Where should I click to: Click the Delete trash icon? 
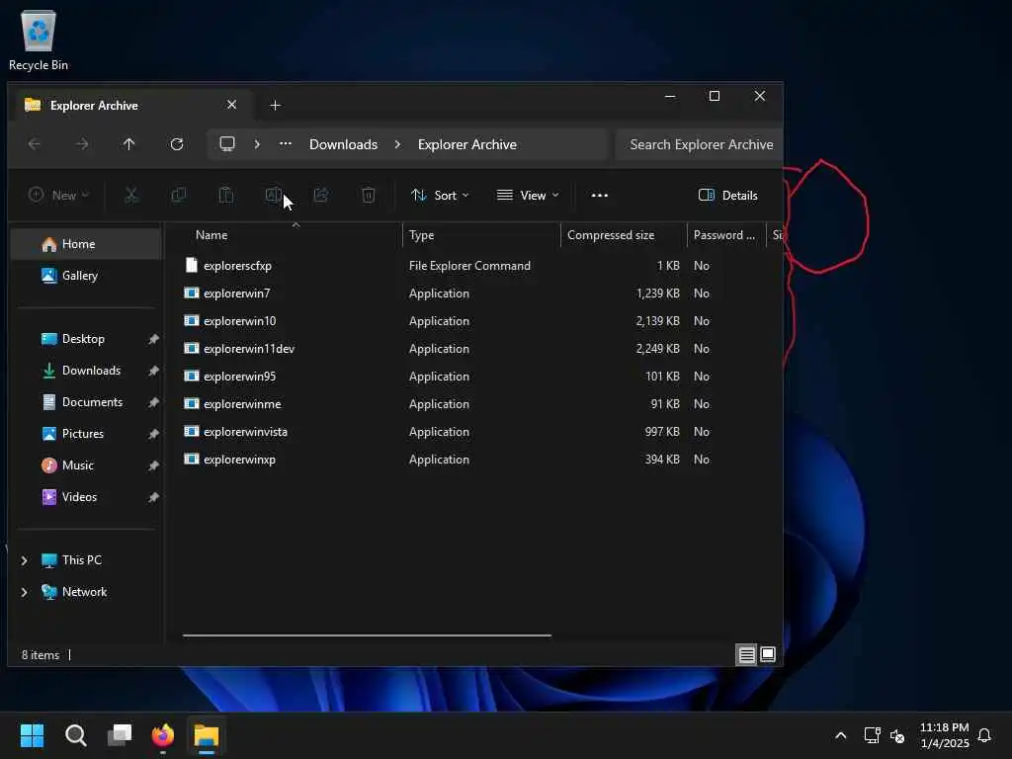coord(368,195)
